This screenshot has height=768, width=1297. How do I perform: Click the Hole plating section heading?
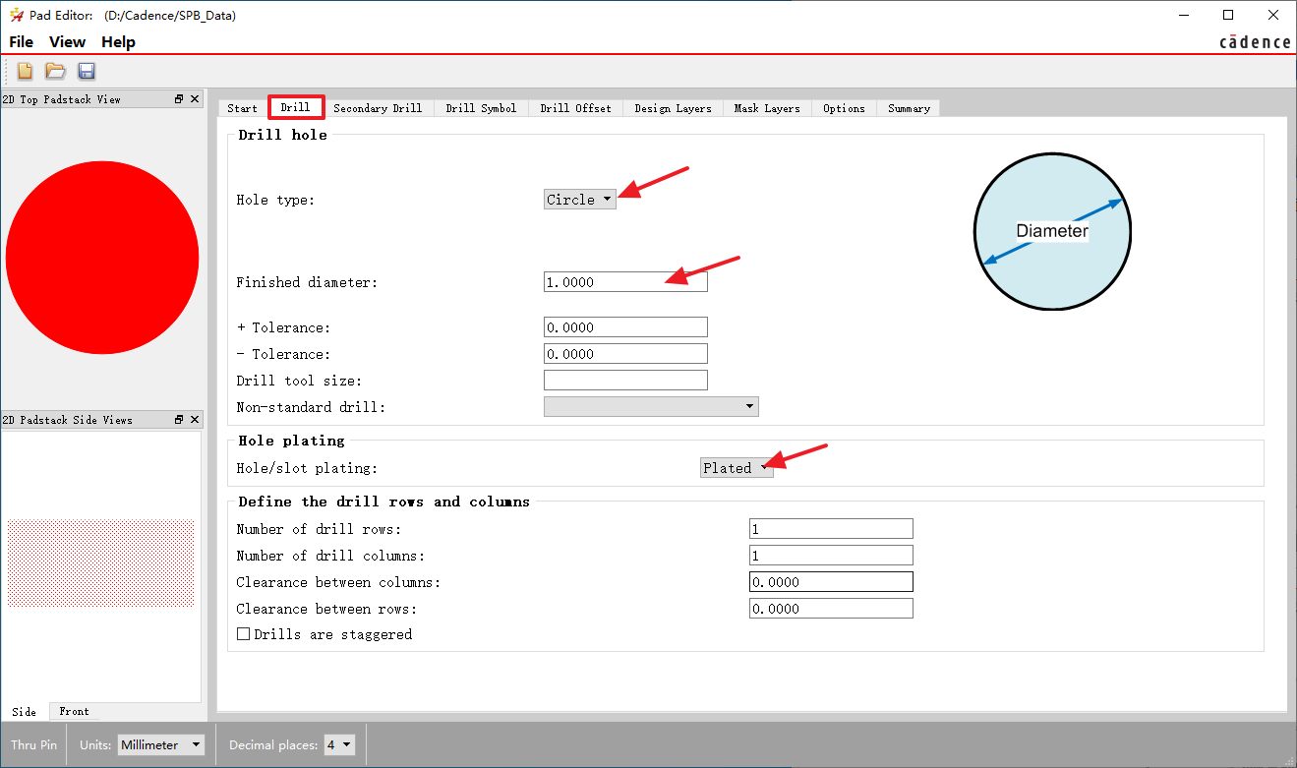pos(292,442)
